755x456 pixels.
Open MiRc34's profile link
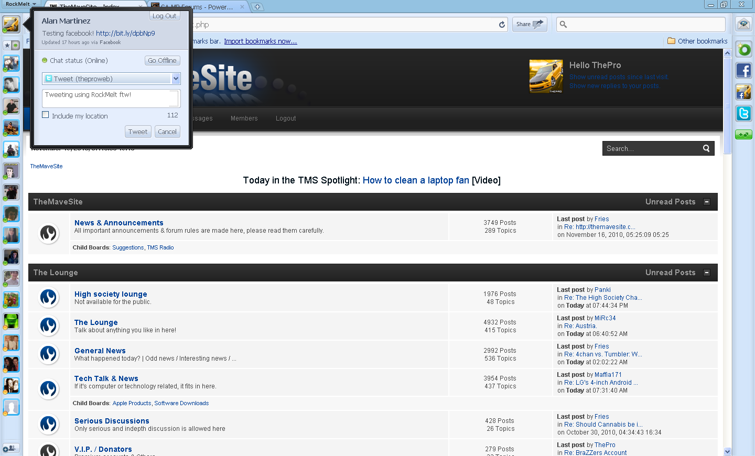(605, 318)
